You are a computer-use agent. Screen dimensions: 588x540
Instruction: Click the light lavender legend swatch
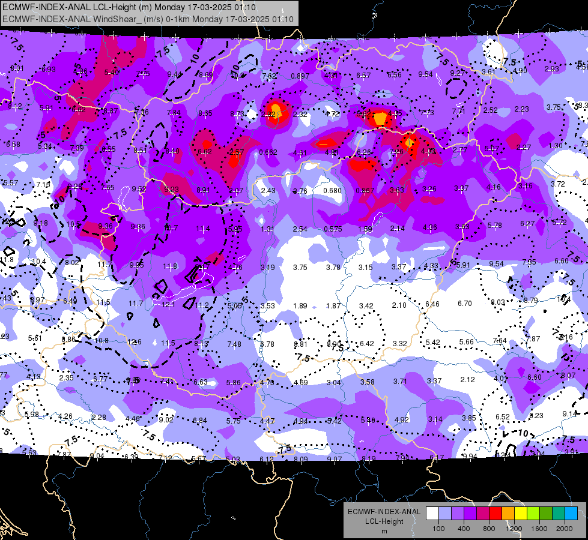[444, 514]
